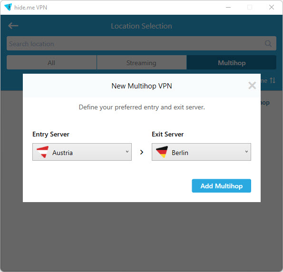The width and height of the screenshot is (283, 272).
Task: Click the search magnifier icon
Action: [268, 43]
